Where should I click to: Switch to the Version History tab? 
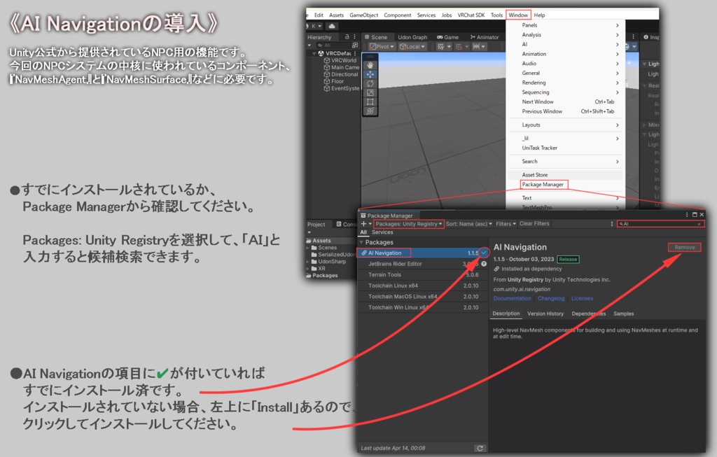(546, 314)
